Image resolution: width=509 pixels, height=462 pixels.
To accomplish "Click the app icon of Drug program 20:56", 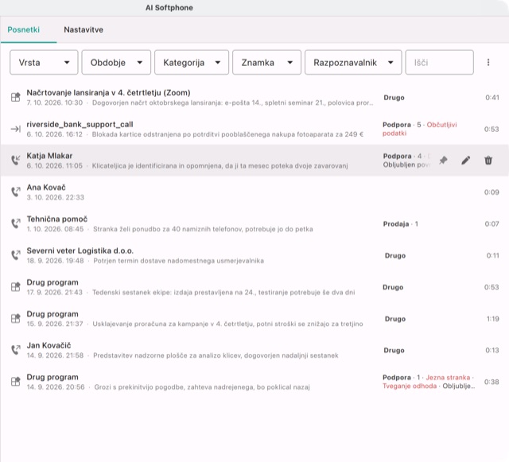I will point(16,381).
